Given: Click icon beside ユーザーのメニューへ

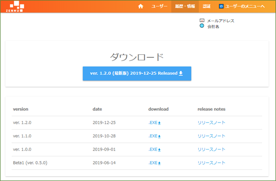Looking at the screenshot, I should (221, 6).
